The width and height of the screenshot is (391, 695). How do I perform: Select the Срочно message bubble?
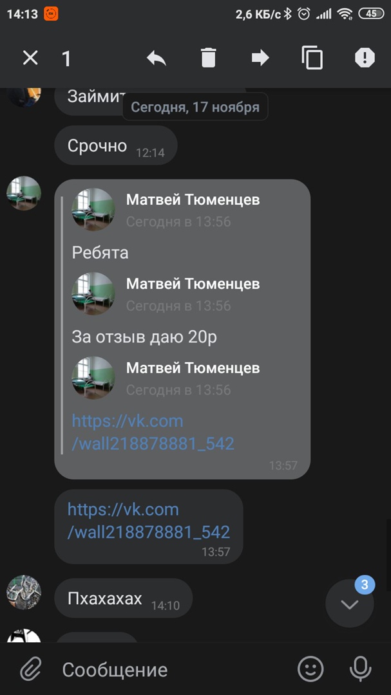pos(116,145)
